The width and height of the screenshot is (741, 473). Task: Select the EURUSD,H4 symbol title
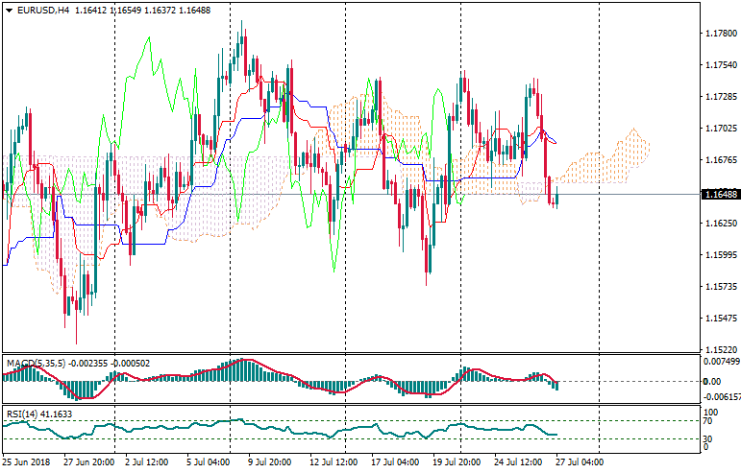coord(43,10)
